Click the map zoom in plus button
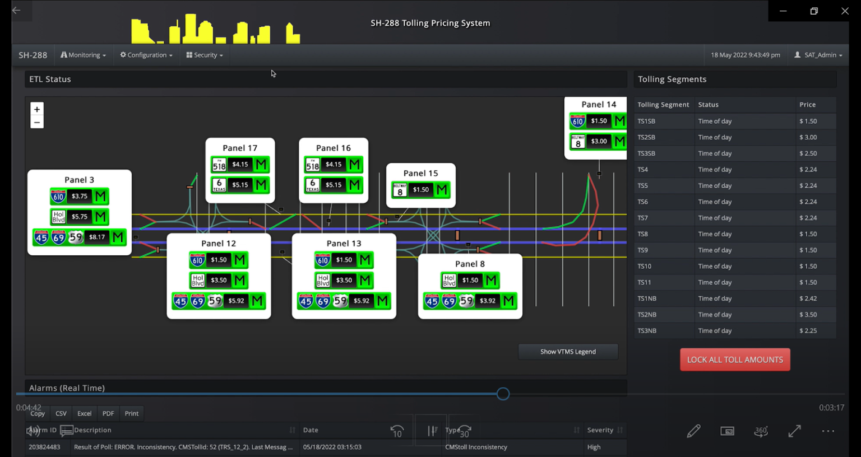The height and width of the screenshot is (457, 861). [x=37, y=109]
